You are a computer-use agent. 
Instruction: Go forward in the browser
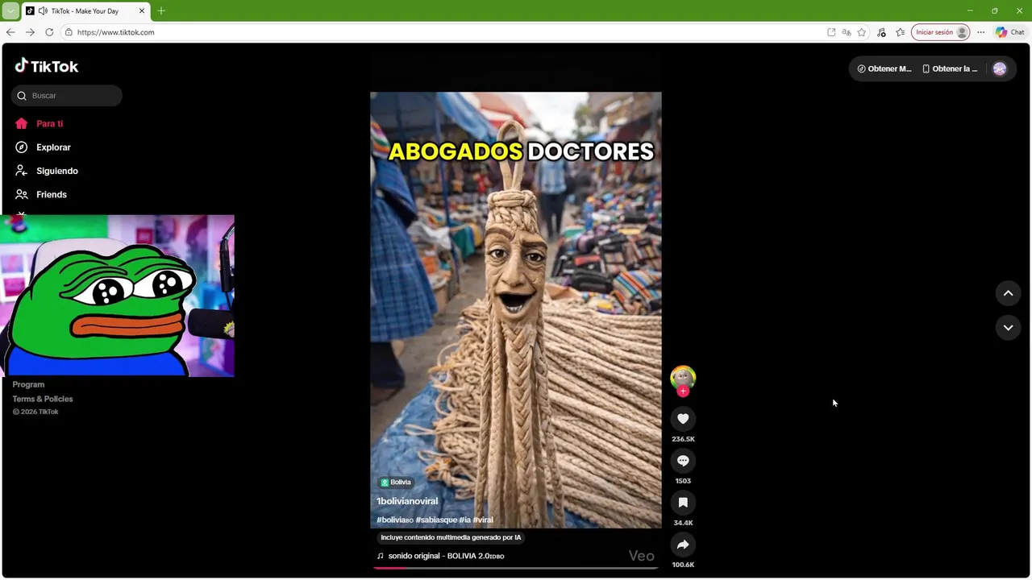[x=30, y=32]
